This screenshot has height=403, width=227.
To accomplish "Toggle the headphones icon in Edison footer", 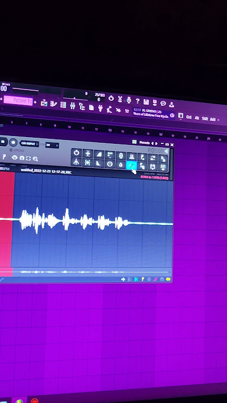I will [x=161, y=279].
